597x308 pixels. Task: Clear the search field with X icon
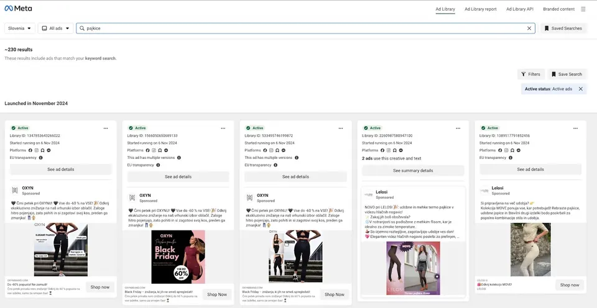tap(529, 28)
